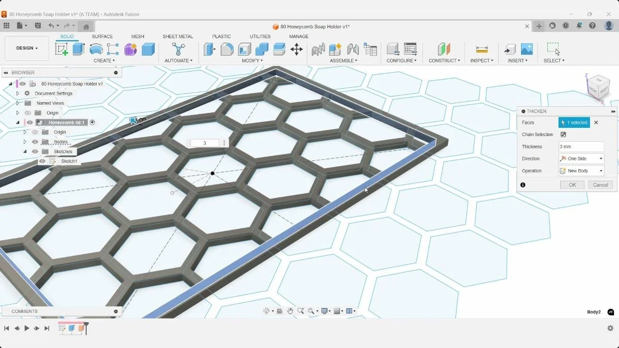Select the Press Pull tool
Screen dimensions: 619x348
pos(209,49)
